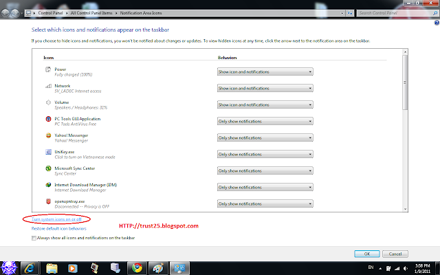Open Windows Media Player on taskbar
The height and width of the screenshot is (275, 440).
point(72,268)
